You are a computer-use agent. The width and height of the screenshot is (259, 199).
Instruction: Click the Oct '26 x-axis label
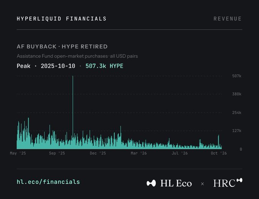(x=219, y=153)
